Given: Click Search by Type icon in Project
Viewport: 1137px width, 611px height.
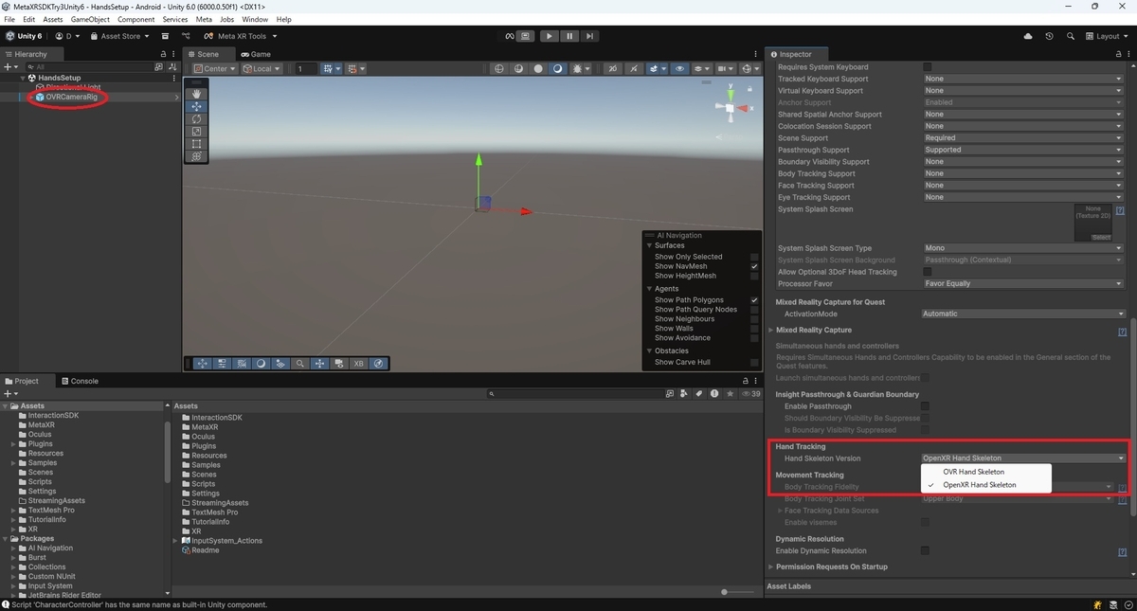Looking at the screenshot, I should point(684,393).
